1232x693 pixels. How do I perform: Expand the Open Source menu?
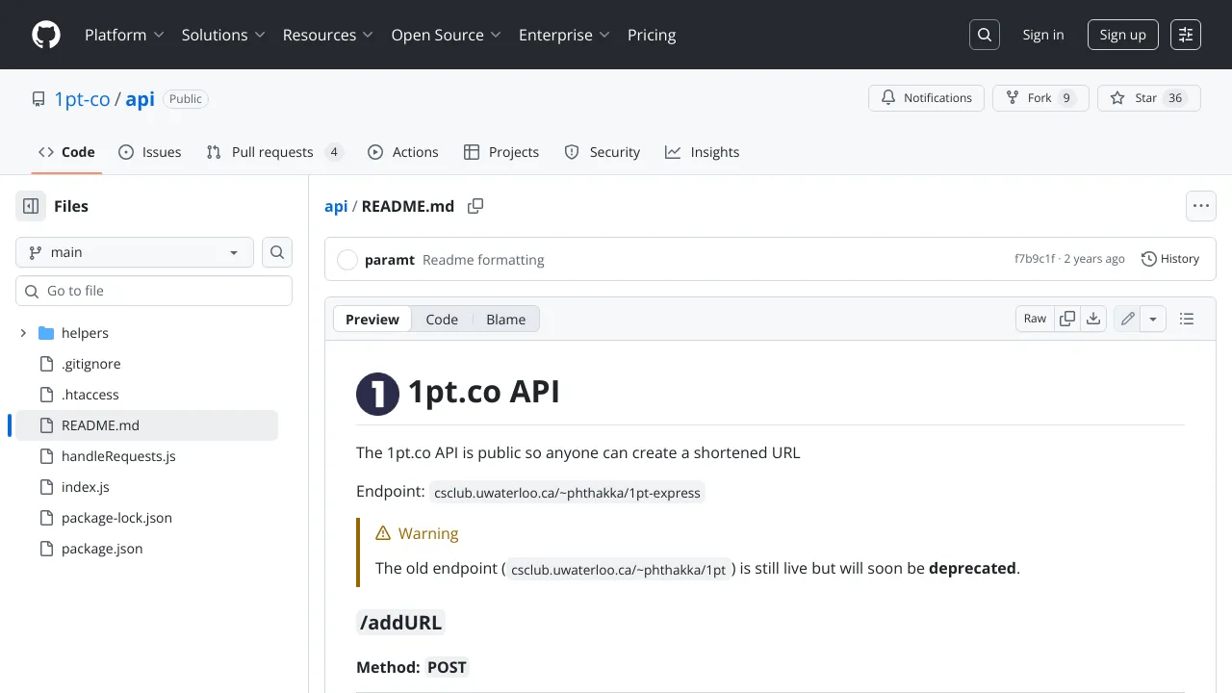click(x=446, y=35)
